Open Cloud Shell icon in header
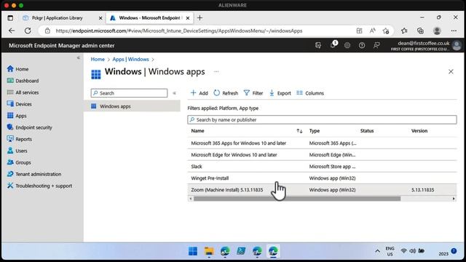466x262 pixels. pos(318,45)
